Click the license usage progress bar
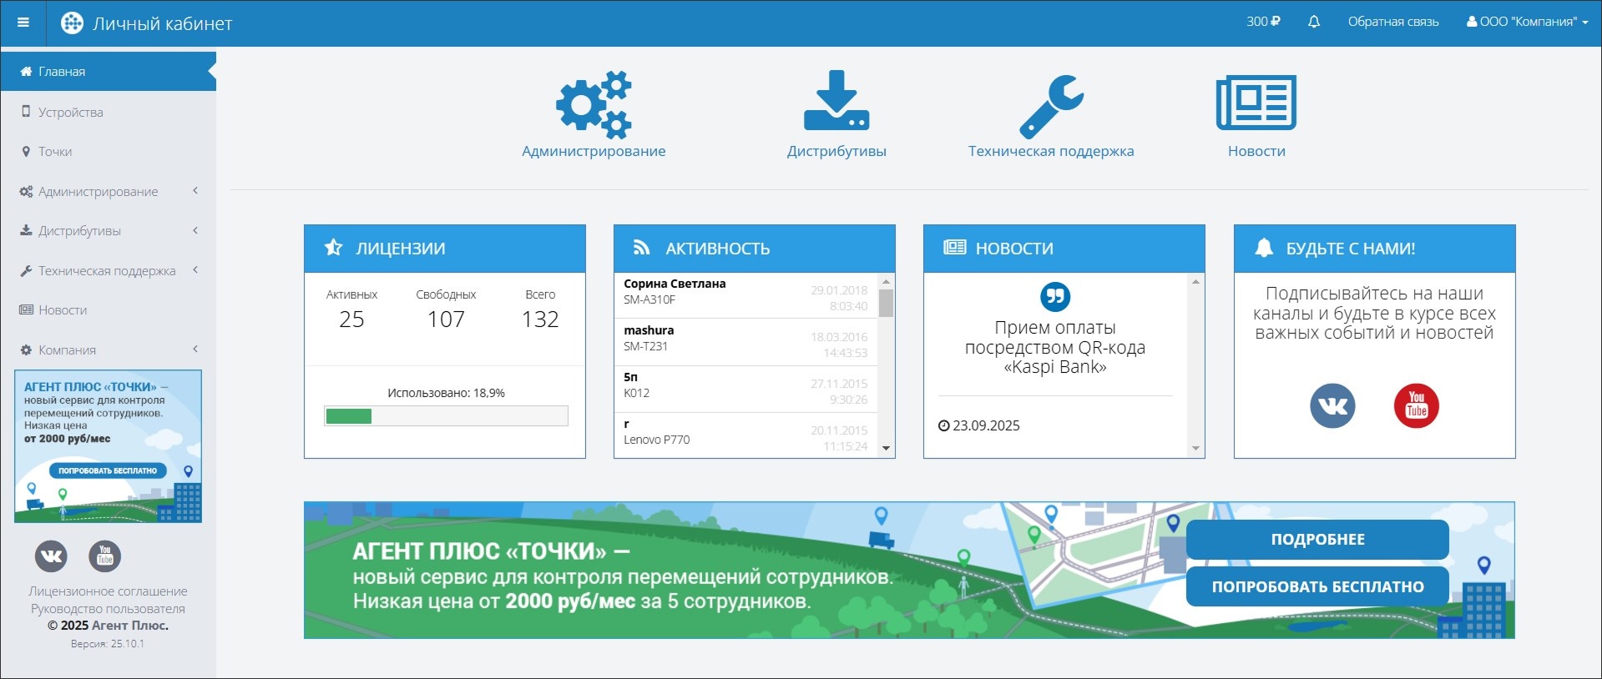The height and width of the screenshot is (679, 1602). pos(446,416)
